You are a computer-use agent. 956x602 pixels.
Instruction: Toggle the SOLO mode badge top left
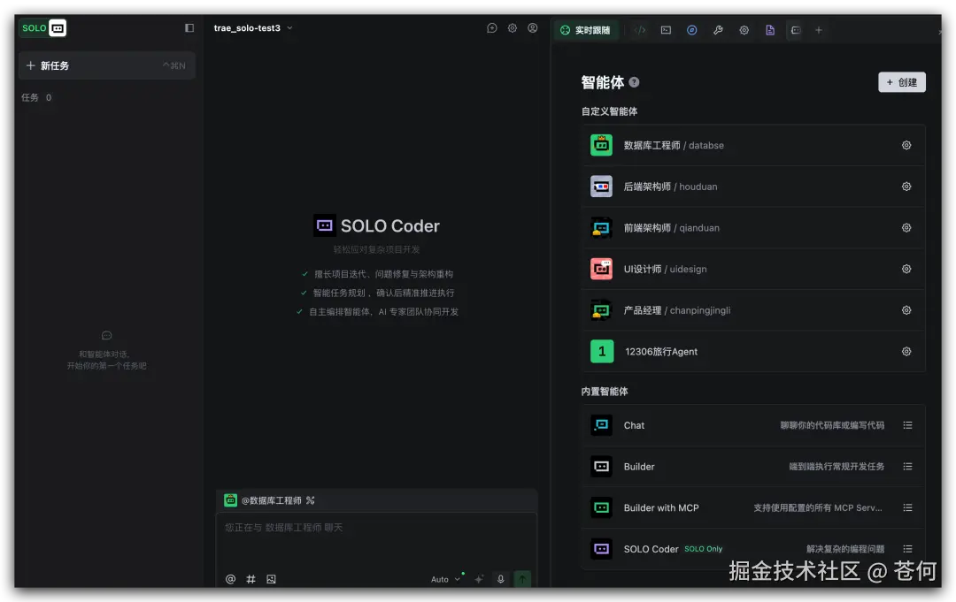(42, 27)
